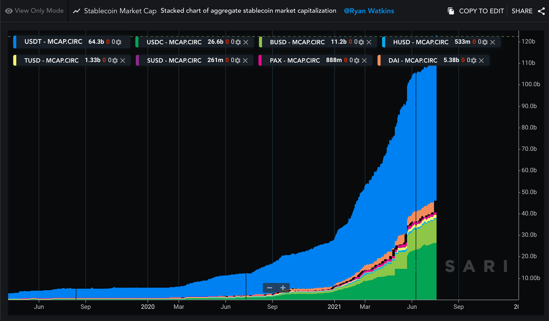This screenshot has width=549, height=321.
Task: Select TUSD - MCAP.CIRC legend label
Action: tap(51, 60)
